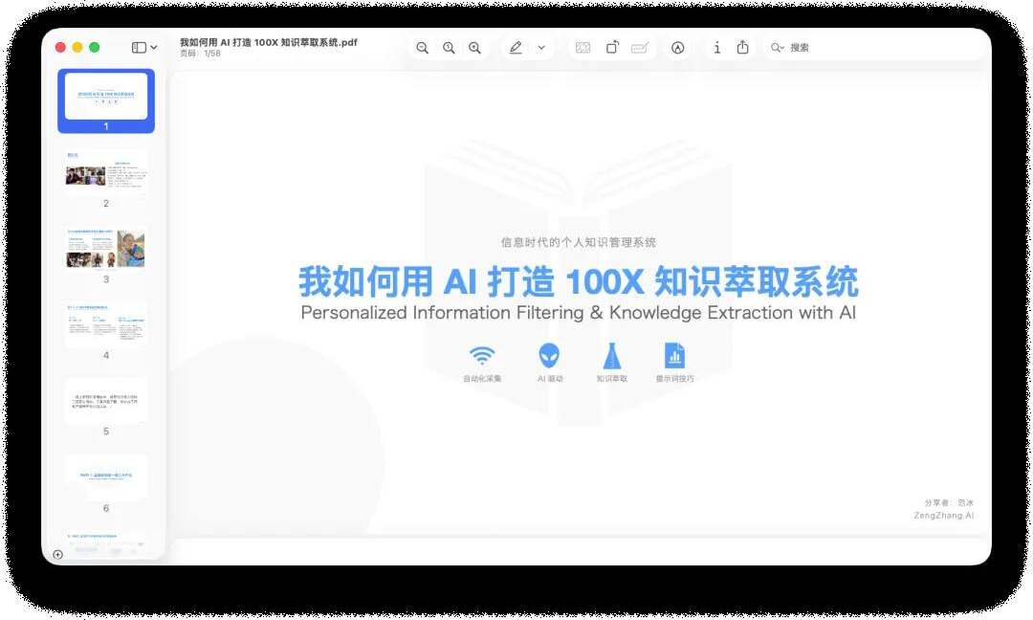Click the page count 页码: 1/58
Screen dimensions: 1033x620
point(200,54)
